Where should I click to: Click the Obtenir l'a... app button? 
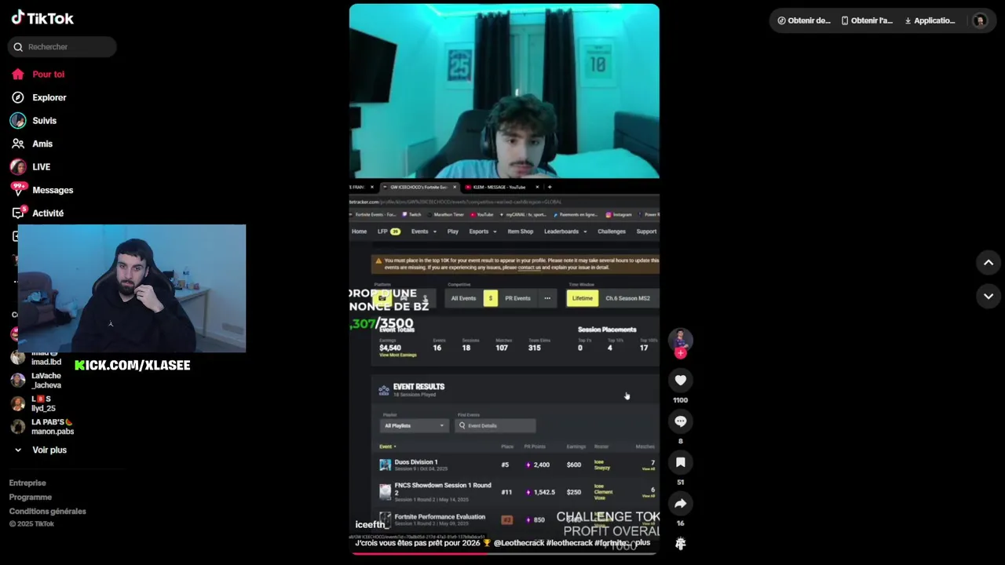[867, 20]
